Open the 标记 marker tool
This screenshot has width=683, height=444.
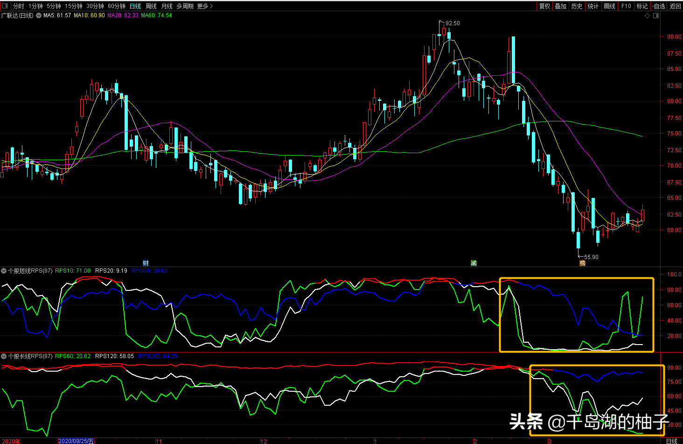tap(642, 6)
